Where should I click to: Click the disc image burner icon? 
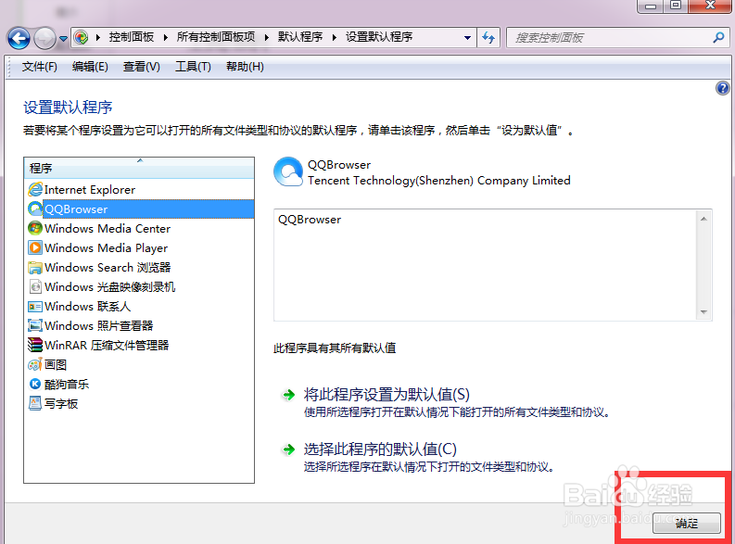35,286
